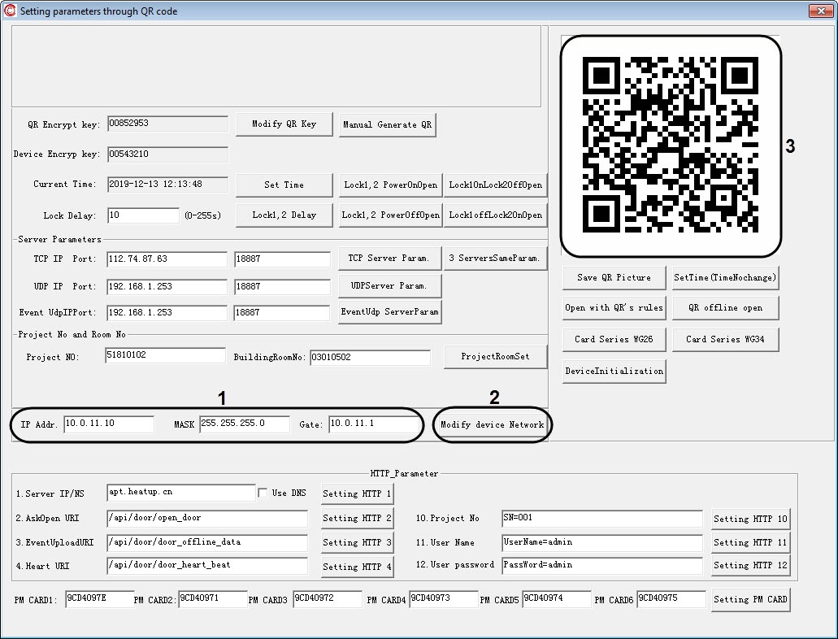This screenshot has height=639, width=838.
Task: Click EventUdp ServerParam button
Action: (x=389, y=311)
